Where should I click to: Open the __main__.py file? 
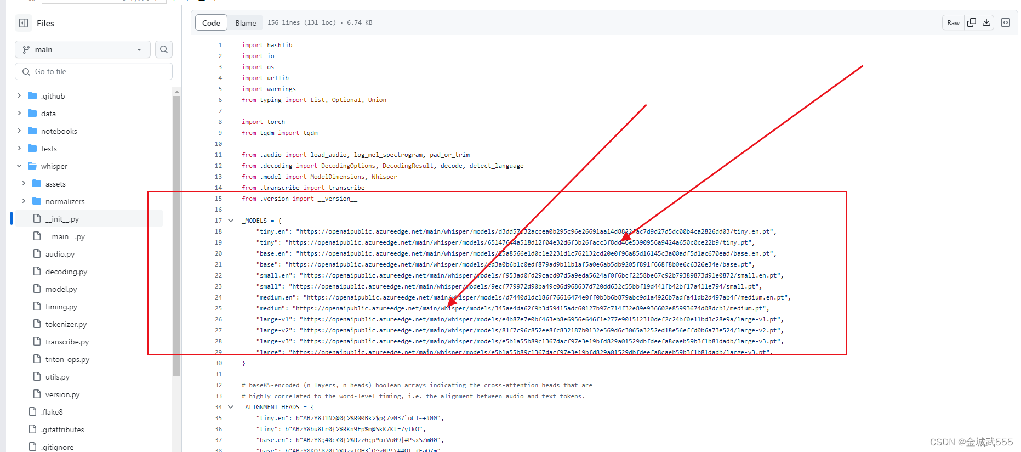coord(65,236)
